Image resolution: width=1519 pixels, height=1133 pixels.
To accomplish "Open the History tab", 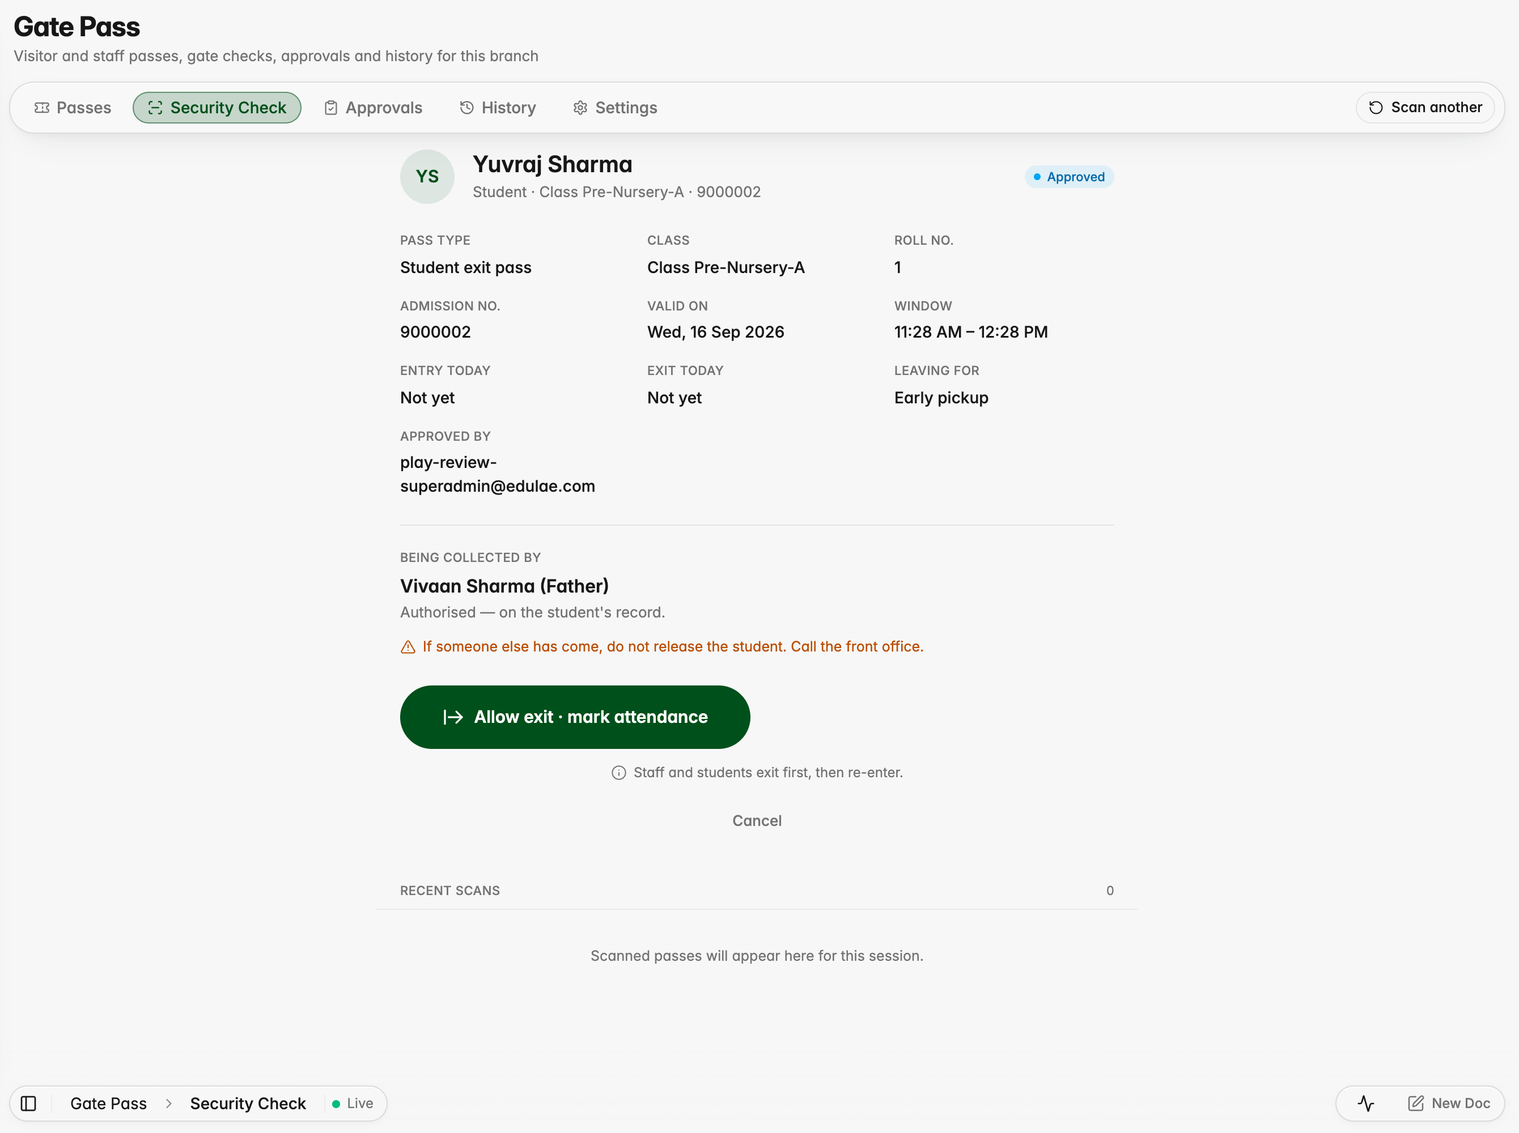I will tap(498, 108).
